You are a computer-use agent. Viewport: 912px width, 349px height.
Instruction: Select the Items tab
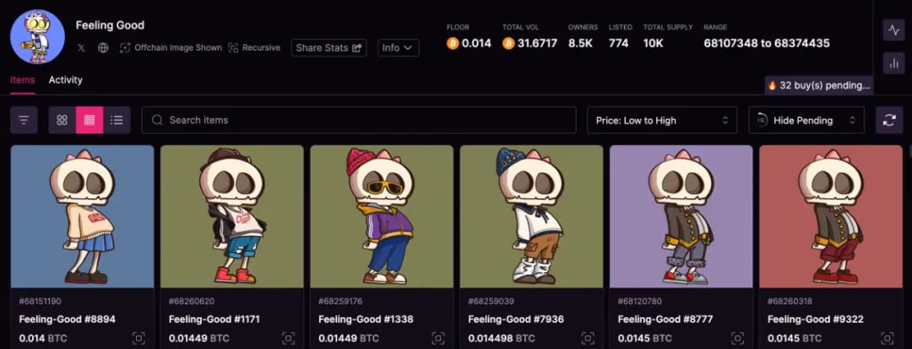tap(23, 80)
